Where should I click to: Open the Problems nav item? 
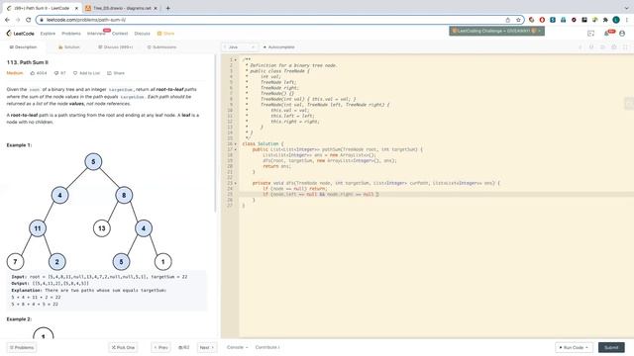pos(71,34)
